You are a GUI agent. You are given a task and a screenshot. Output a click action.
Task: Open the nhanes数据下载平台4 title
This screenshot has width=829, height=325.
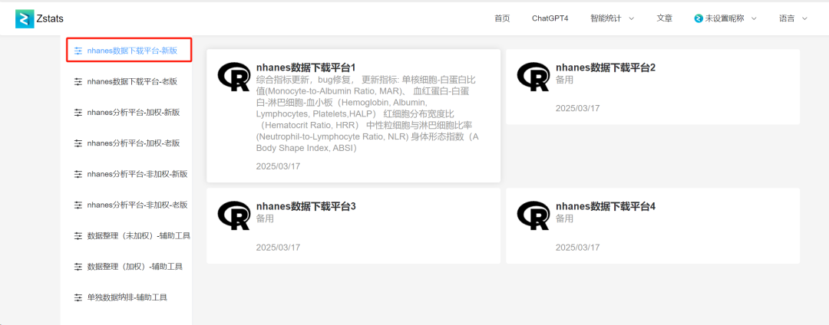pos(606,206)
